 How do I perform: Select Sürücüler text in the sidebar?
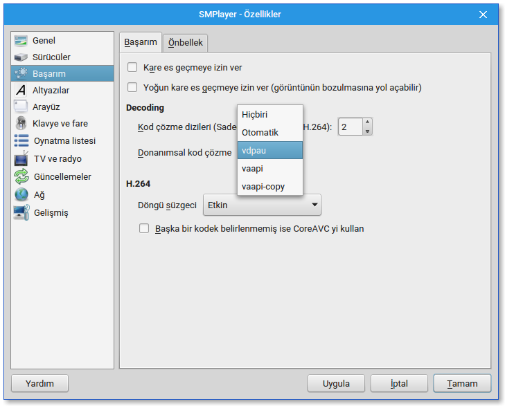51,57
